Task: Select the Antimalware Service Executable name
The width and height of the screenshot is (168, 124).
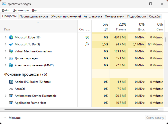Action: (35, 96)
